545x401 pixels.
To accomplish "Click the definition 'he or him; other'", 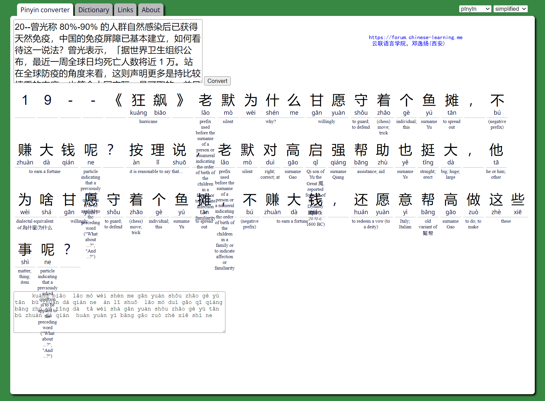I will pyautogui.click(x=496, y=174).
